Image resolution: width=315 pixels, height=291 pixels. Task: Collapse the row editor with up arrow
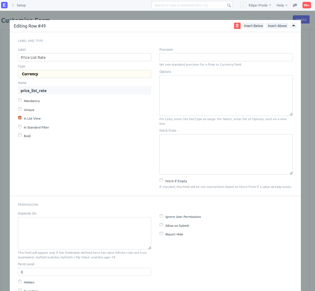click(x=293, y=26)
